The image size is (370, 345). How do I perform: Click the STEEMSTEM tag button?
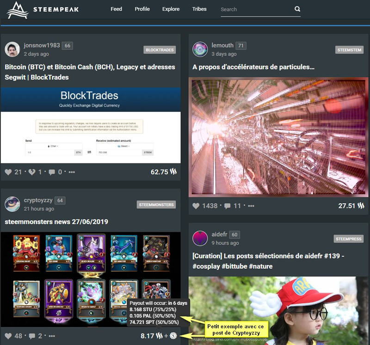coord(350,49)
